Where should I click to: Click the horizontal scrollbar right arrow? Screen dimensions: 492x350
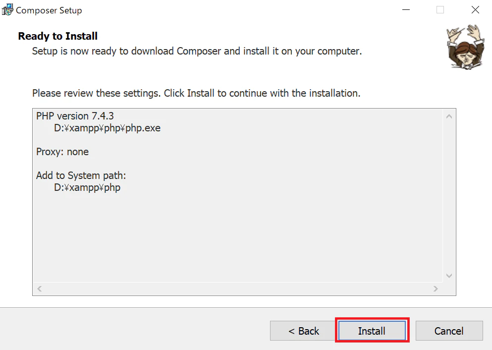tap(436, 289)
